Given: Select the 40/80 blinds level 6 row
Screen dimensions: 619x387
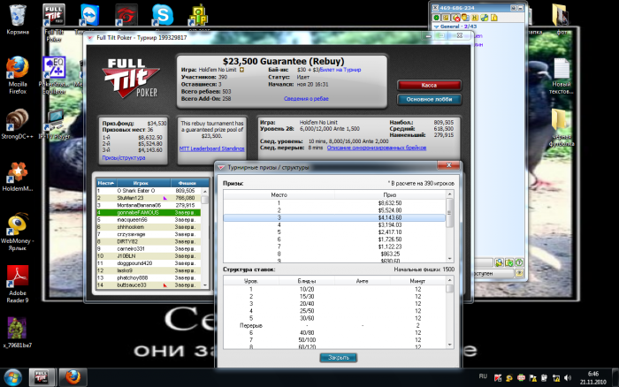Looking at the screenshot, I should click(x=334, y=332).
